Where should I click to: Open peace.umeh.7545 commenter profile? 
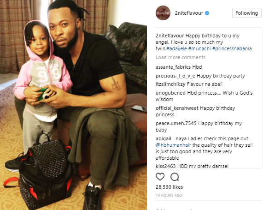(x=176, y=123)
